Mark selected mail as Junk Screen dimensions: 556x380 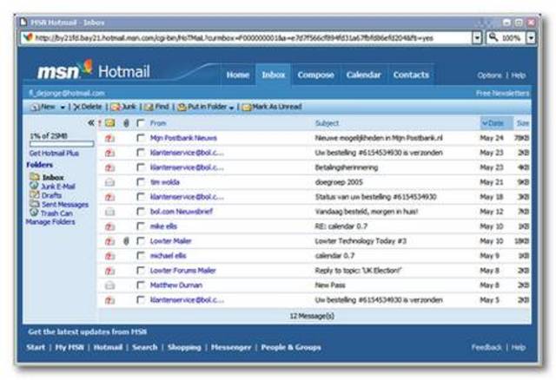pos(123,107)
